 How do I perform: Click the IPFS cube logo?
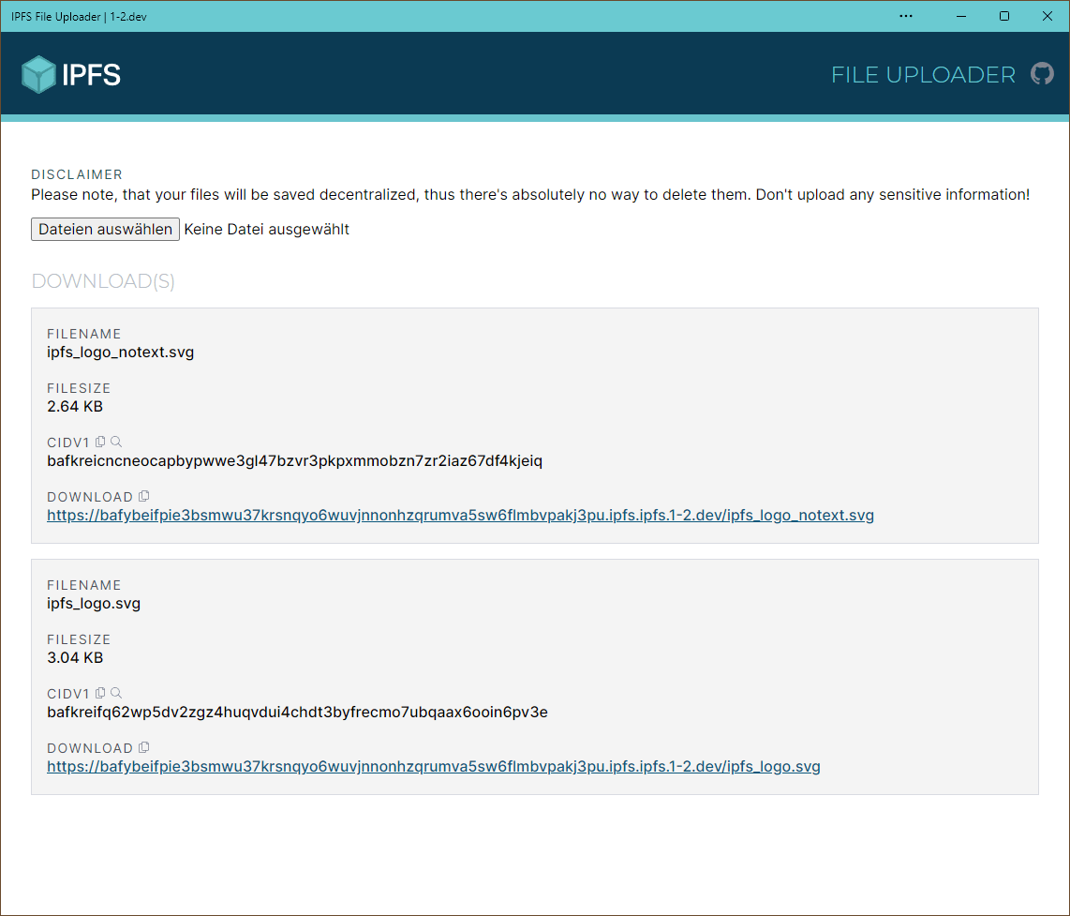click(38, 74)
